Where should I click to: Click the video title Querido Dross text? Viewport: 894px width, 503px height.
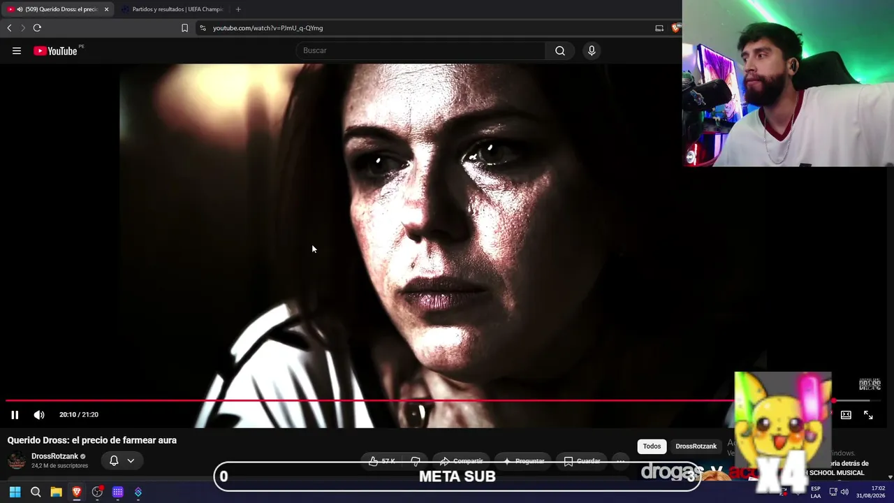[x=92, y=440]
